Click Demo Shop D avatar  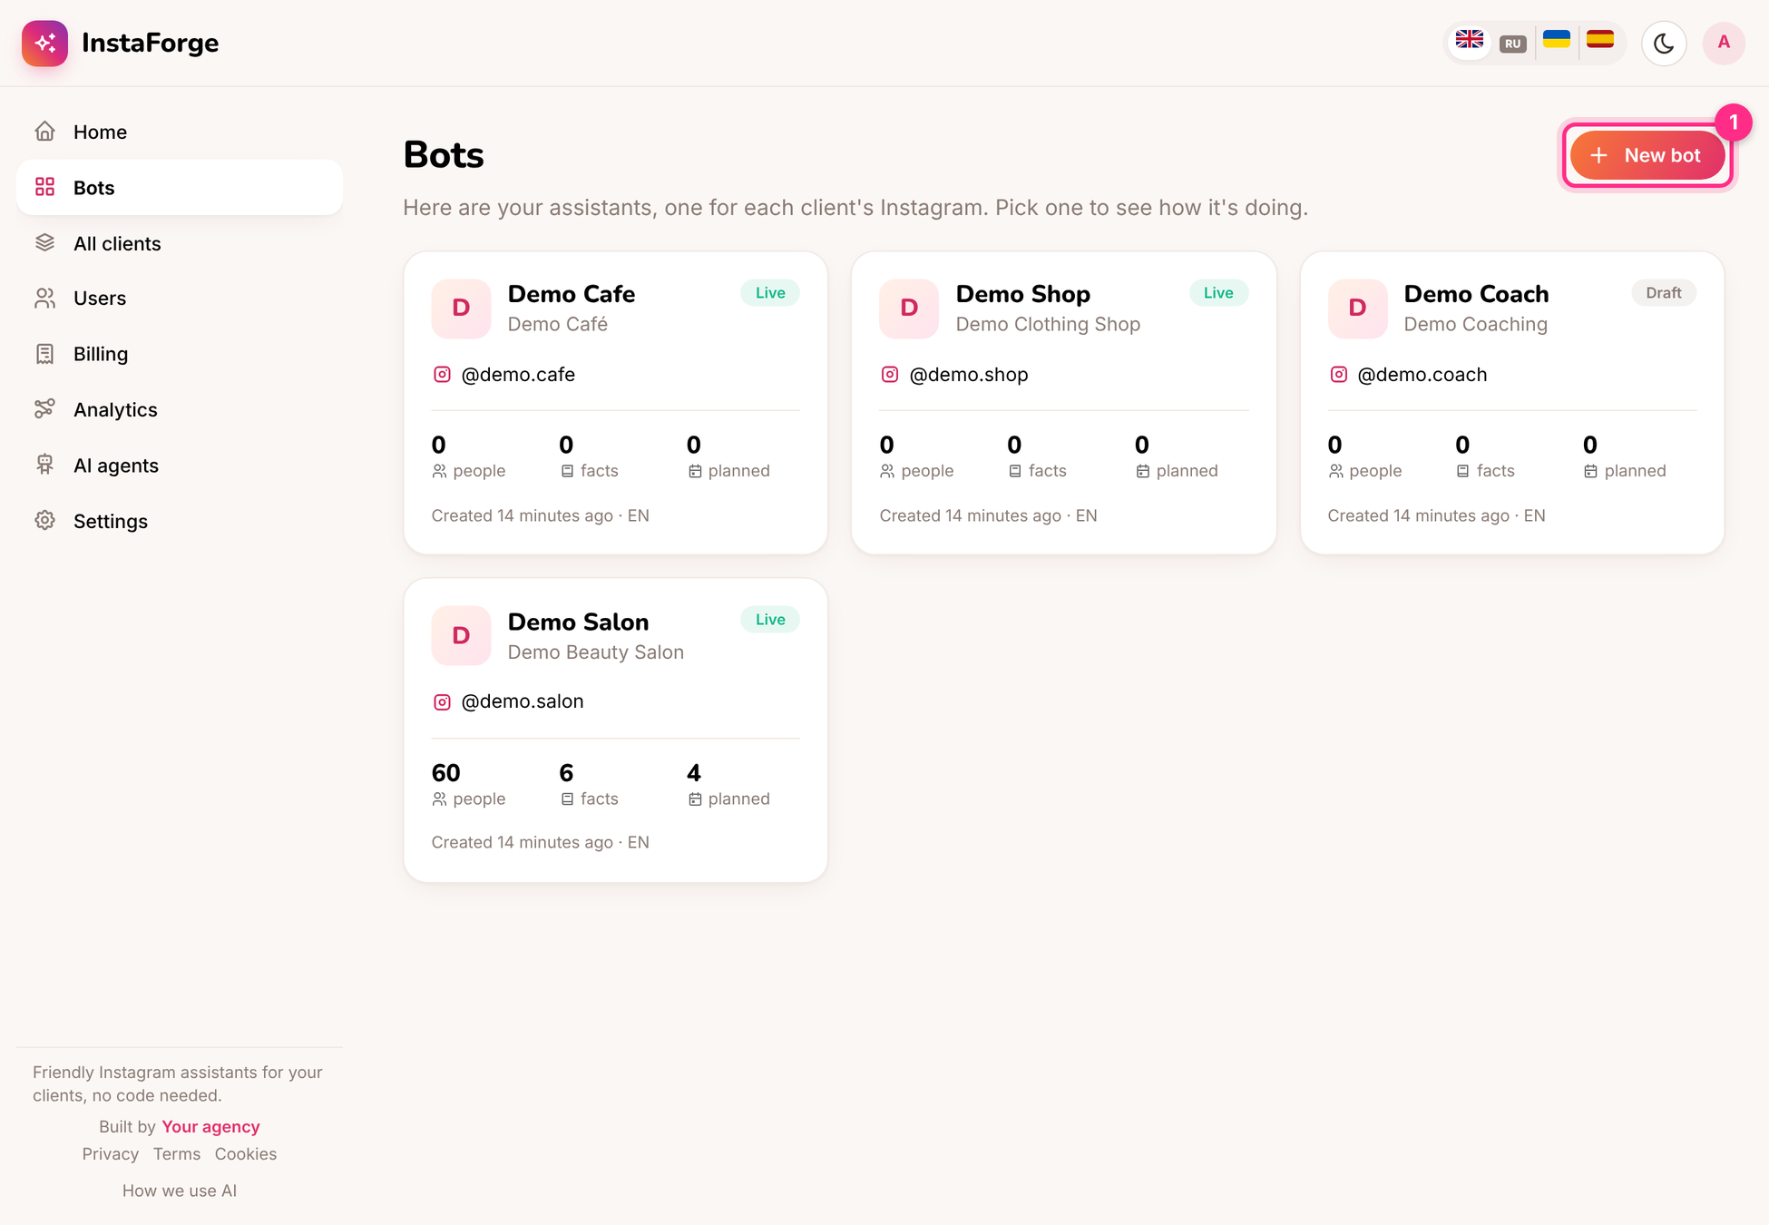pos(909,309)
